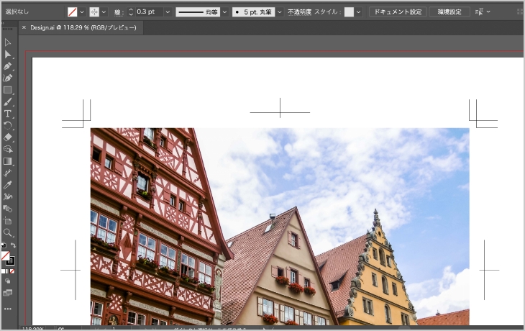Expand the brush definition dropdown arrow
The height and width of the screenshot is (331, 525).
[280, 12]
